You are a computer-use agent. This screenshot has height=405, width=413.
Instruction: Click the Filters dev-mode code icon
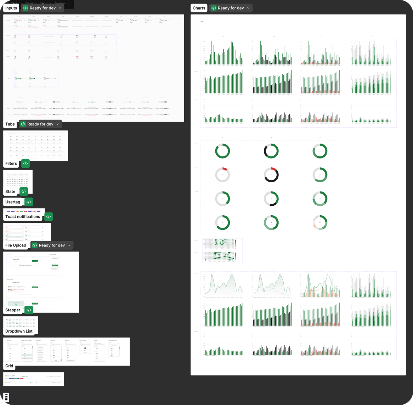pyautogui.click(x=25, y=163)
